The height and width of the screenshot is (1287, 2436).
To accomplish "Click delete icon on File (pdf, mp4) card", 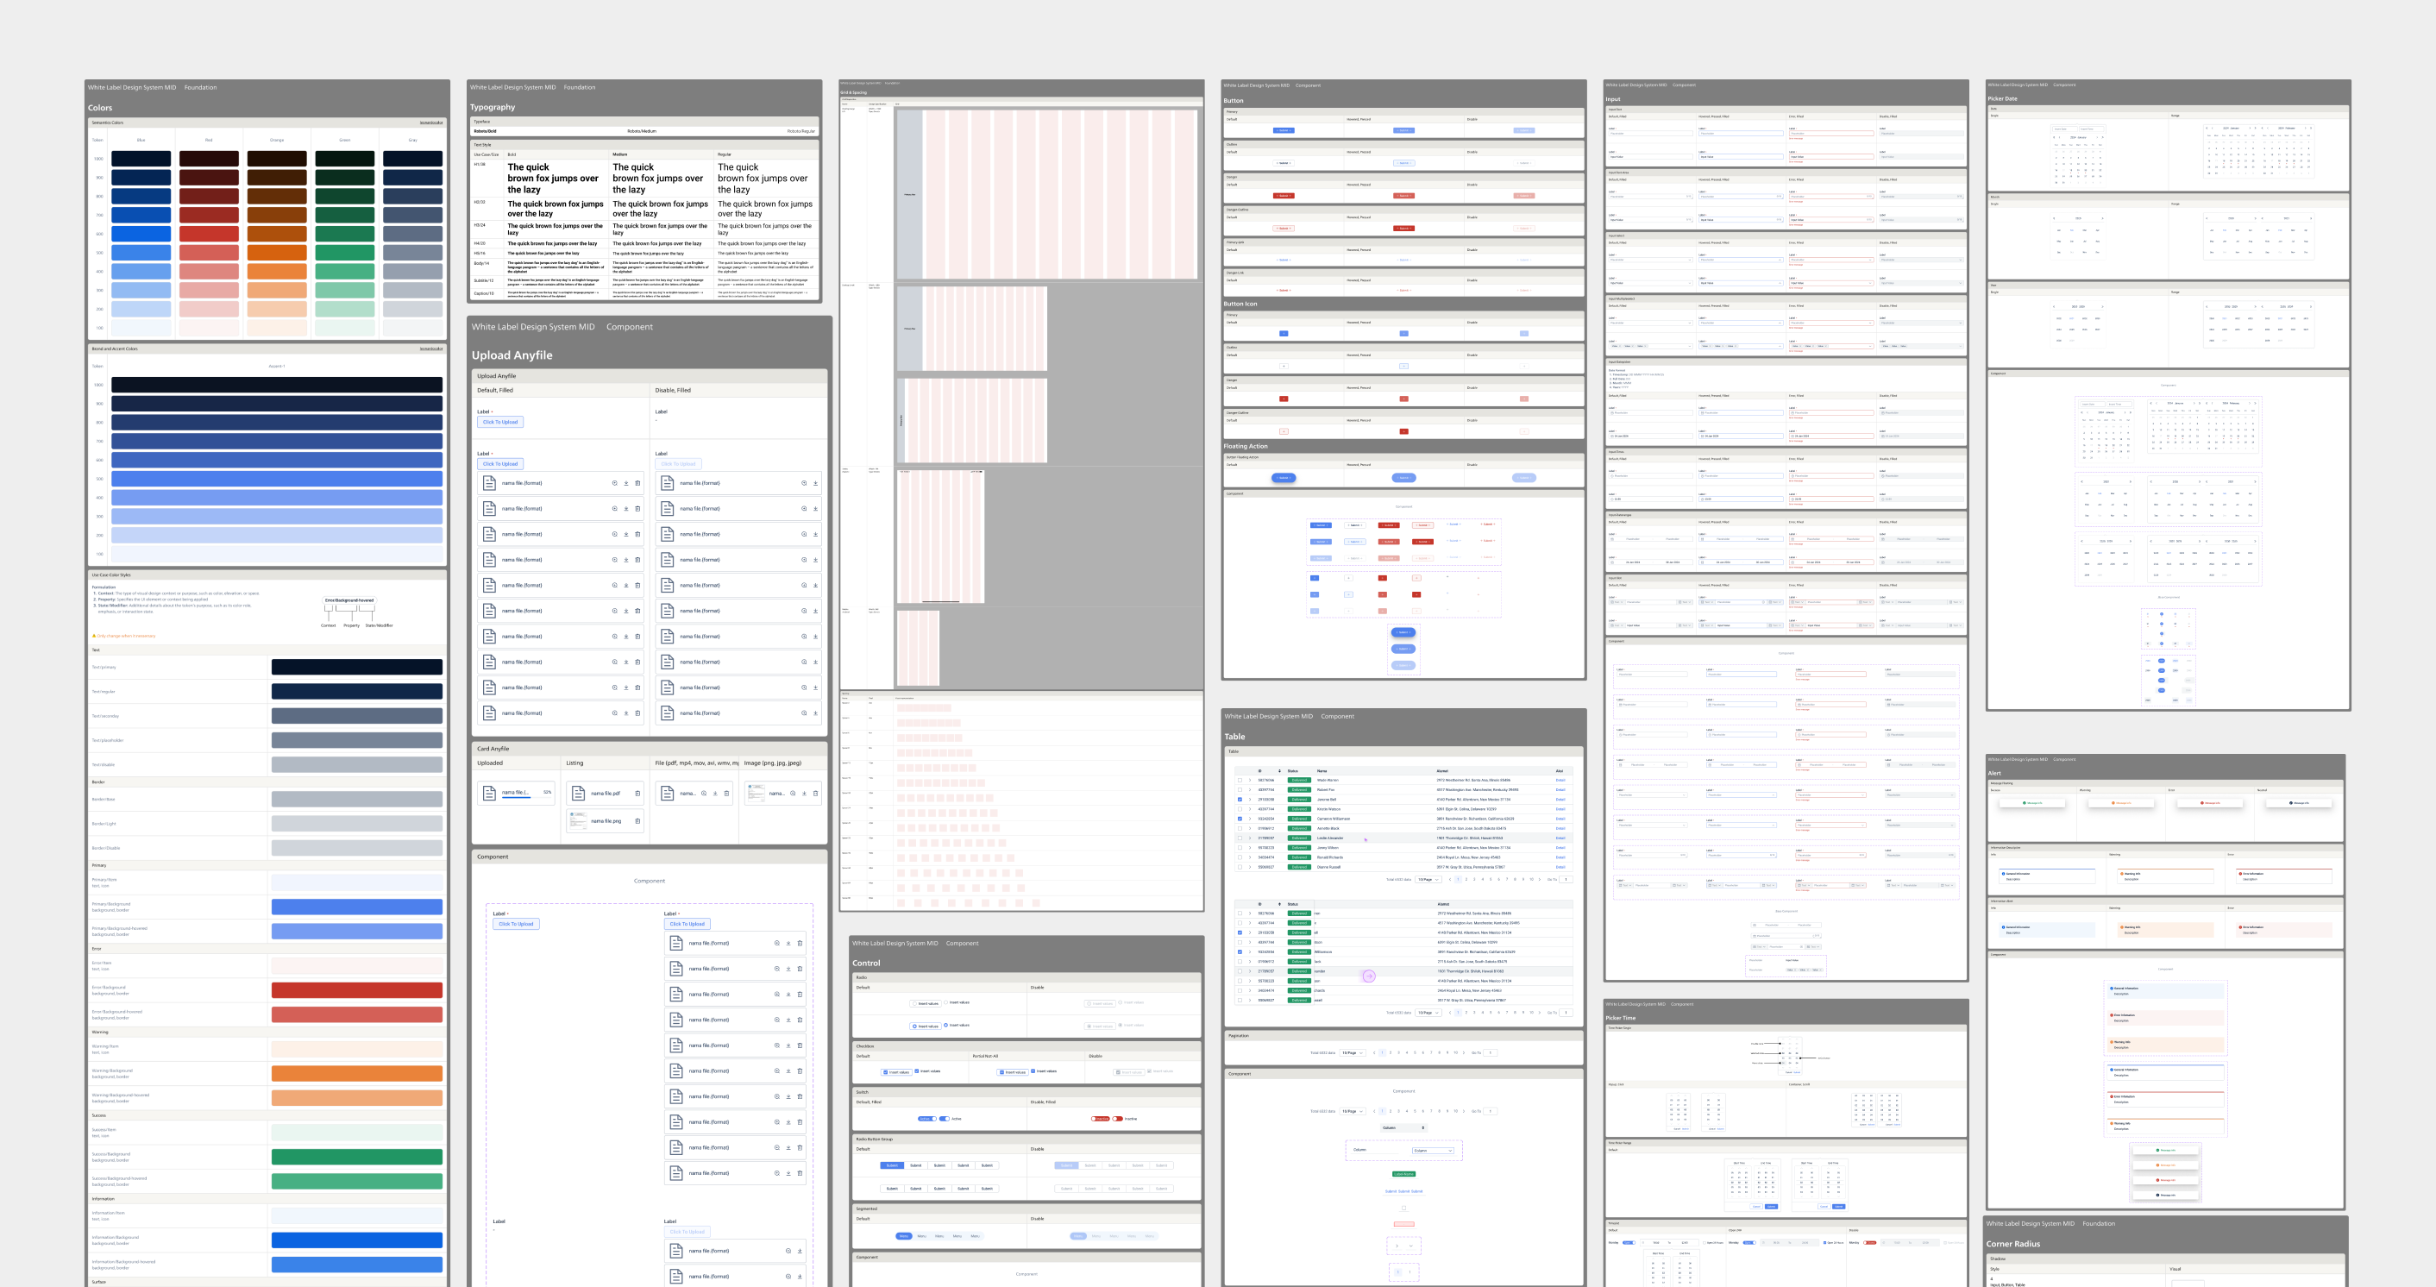I will point(726,794).
